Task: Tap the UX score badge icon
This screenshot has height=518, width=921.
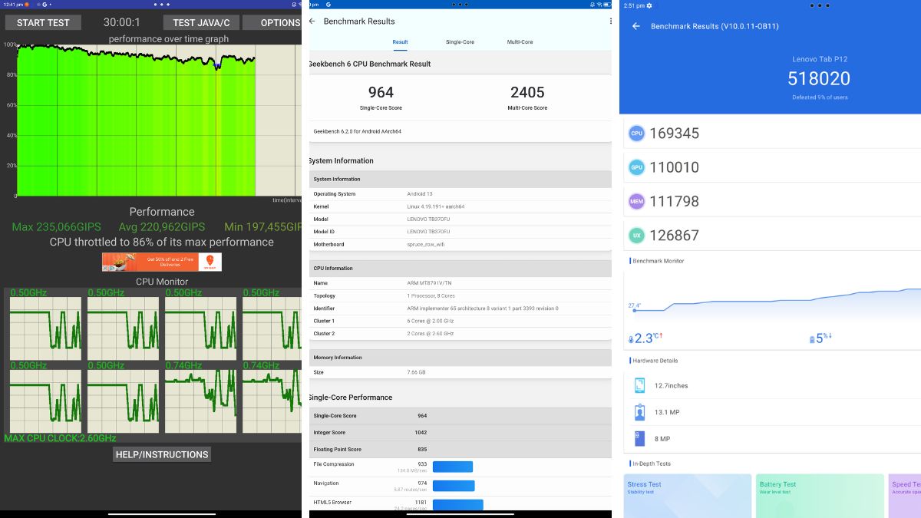Action: pos(636,236)
